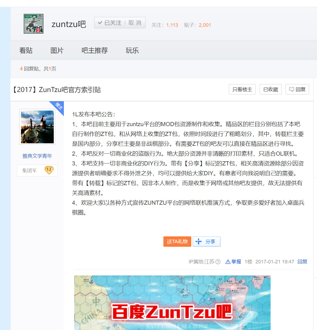Click the 回复 link next to the post timestamp
The height and width of the screenshot is (330, 317).
point(302,261)
